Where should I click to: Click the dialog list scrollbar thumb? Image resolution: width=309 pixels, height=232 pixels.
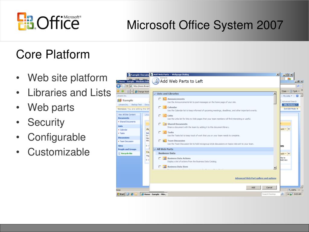coord(275,99)
